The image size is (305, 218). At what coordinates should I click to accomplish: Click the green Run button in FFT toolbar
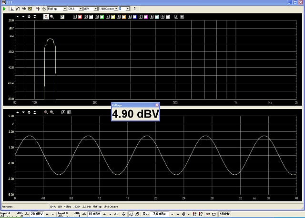[x=4, y=9]
